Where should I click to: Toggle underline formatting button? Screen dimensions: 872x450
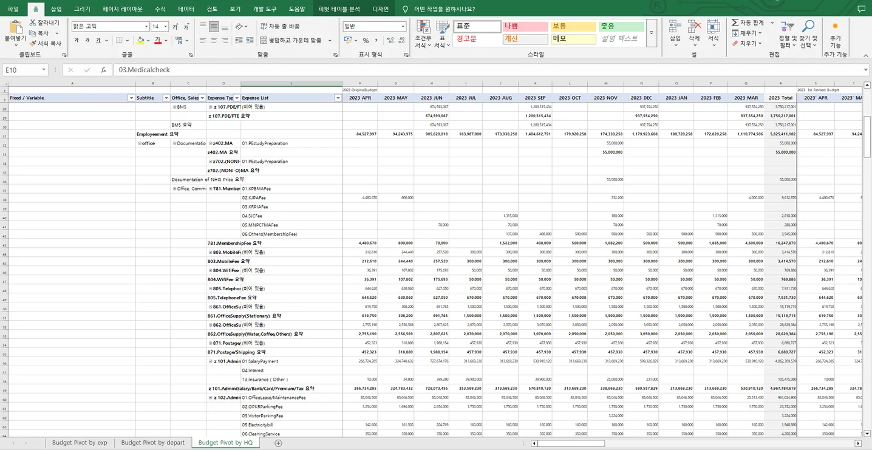[98, 41]
